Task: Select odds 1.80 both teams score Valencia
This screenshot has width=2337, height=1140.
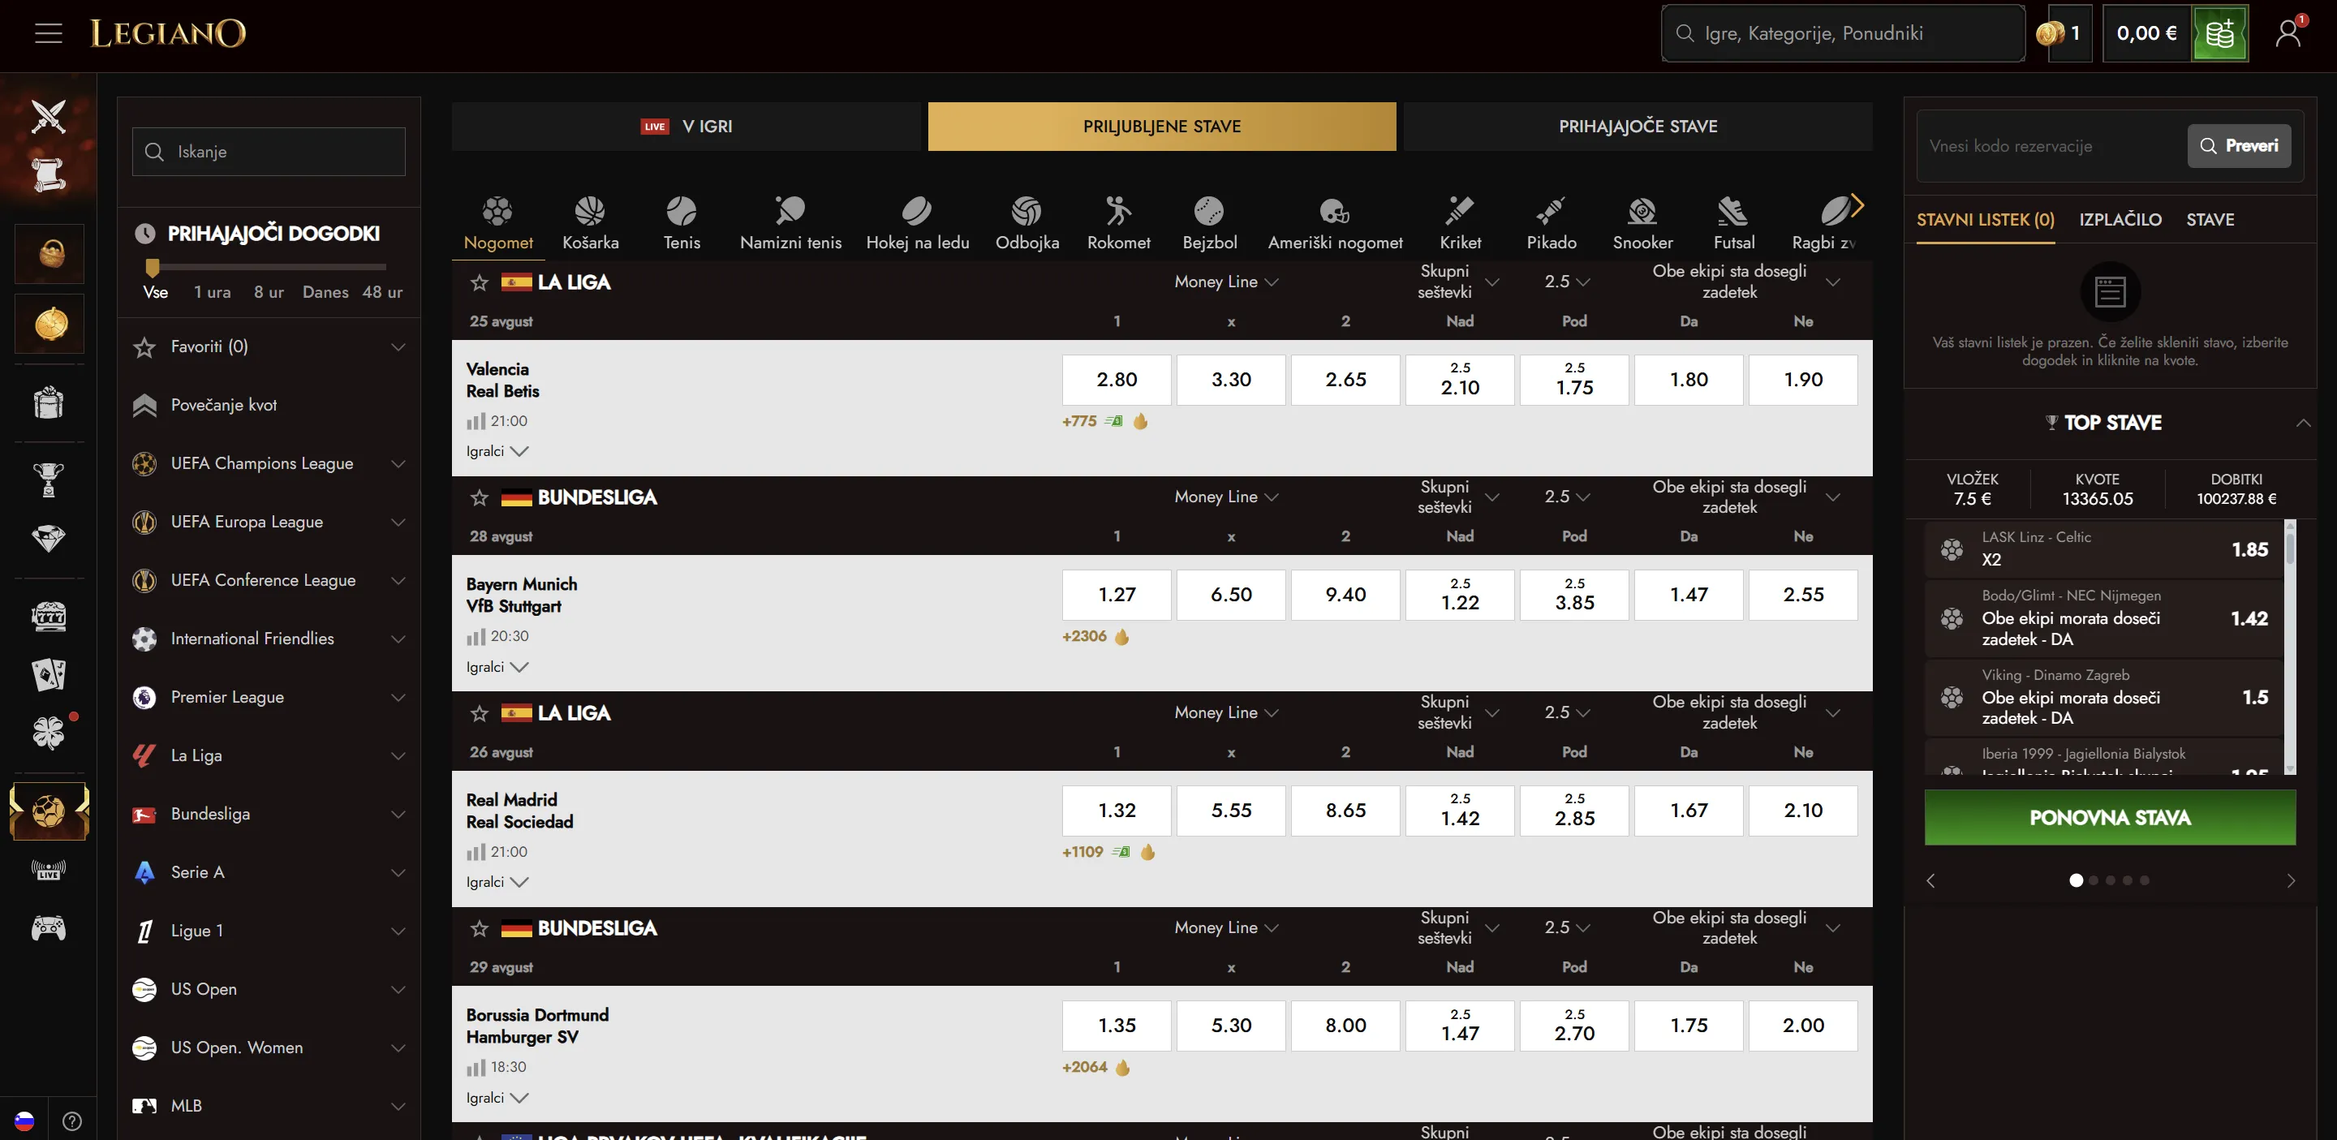Action: click(x=1689, y=379)
